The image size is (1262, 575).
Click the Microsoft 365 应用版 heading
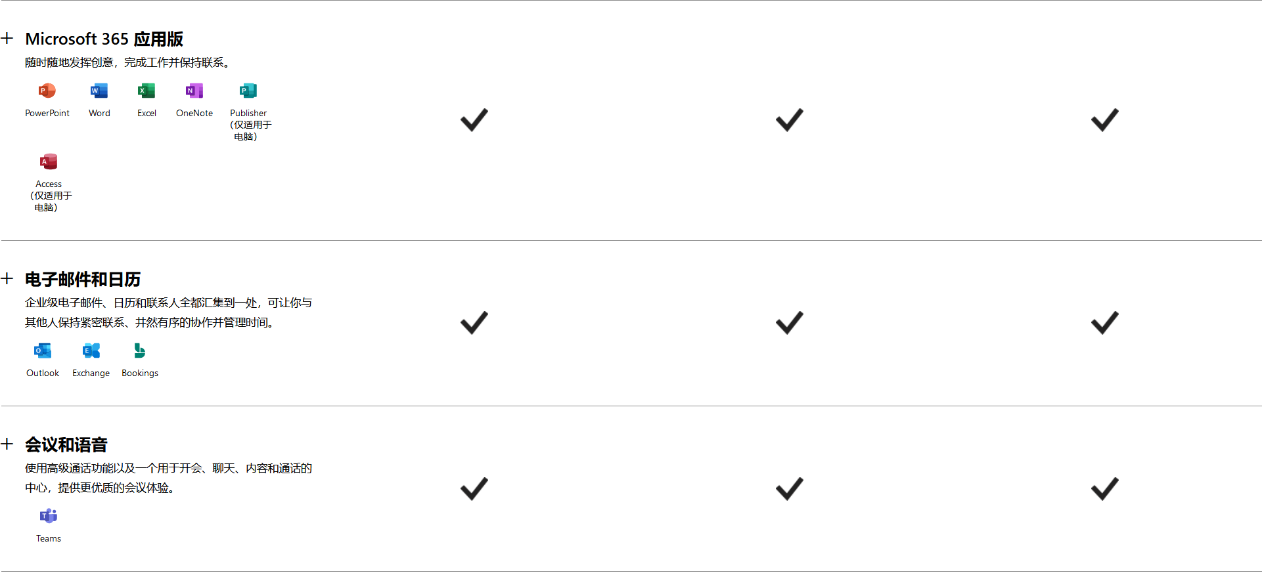pos(104,39)
